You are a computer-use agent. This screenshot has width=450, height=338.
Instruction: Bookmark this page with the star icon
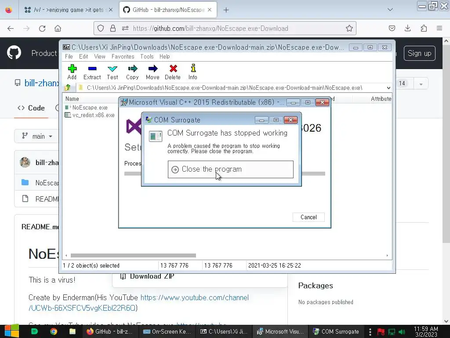349,28
